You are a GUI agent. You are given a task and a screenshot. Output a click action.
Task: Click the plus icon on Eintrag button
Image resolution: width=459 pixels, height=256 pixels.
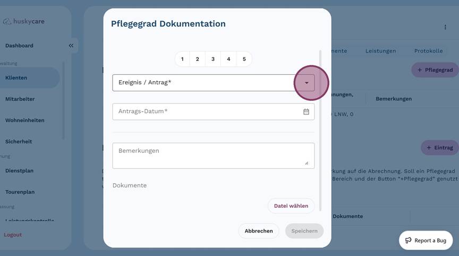tap(429, 148)
